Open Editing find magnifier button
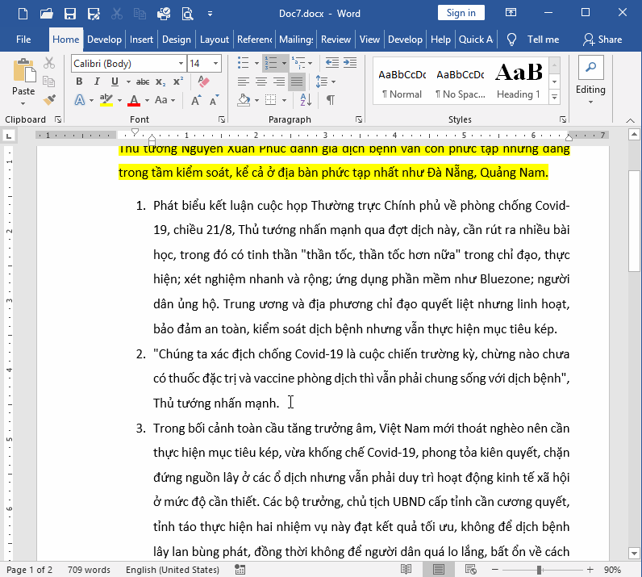The height and width of the screenshot is (577, 642). click(x=591, y=68)
